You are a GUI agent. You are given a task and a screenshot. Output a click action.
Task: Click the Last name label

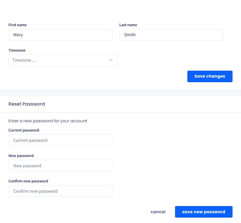click(128, 25)
